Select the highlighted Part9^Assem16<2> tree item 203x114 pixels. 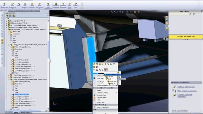22,95
